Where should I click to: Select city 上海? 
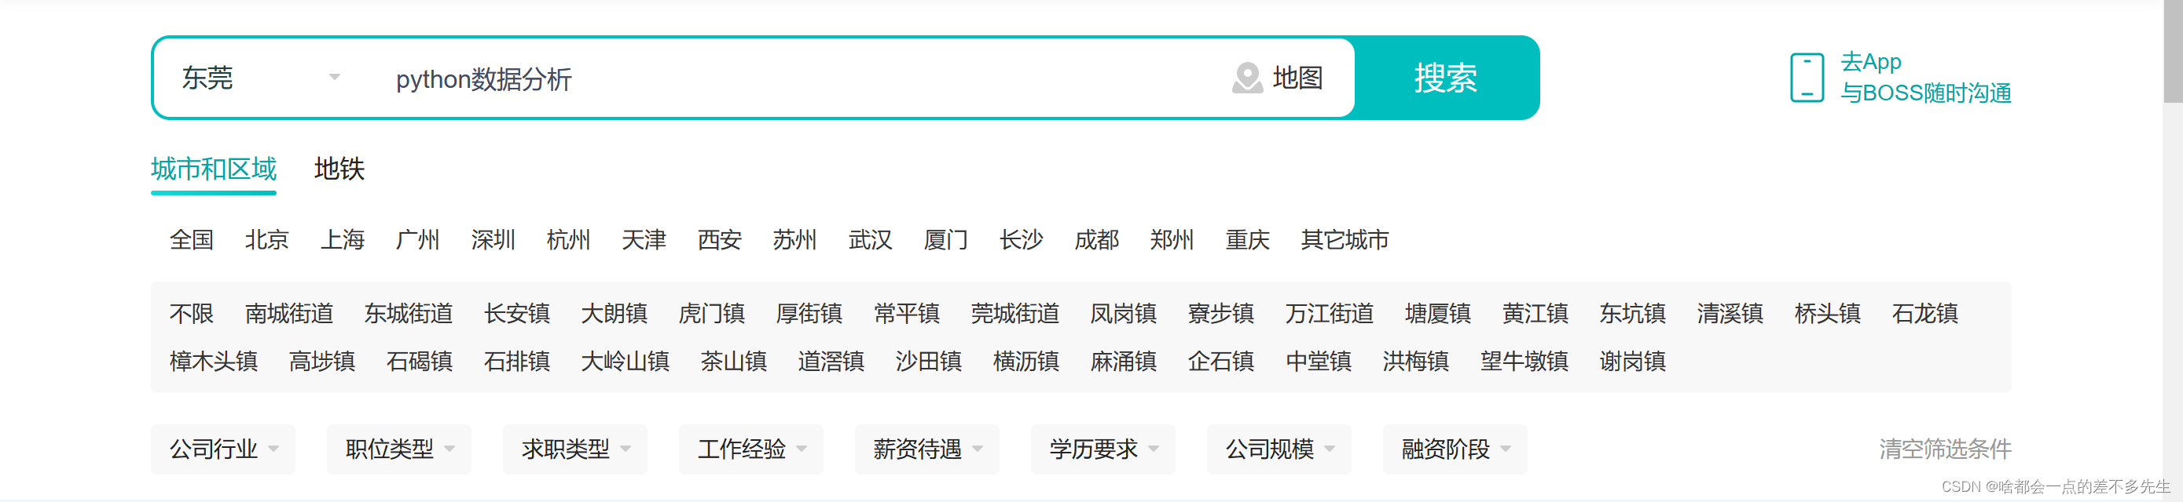(x=343, y=239)
